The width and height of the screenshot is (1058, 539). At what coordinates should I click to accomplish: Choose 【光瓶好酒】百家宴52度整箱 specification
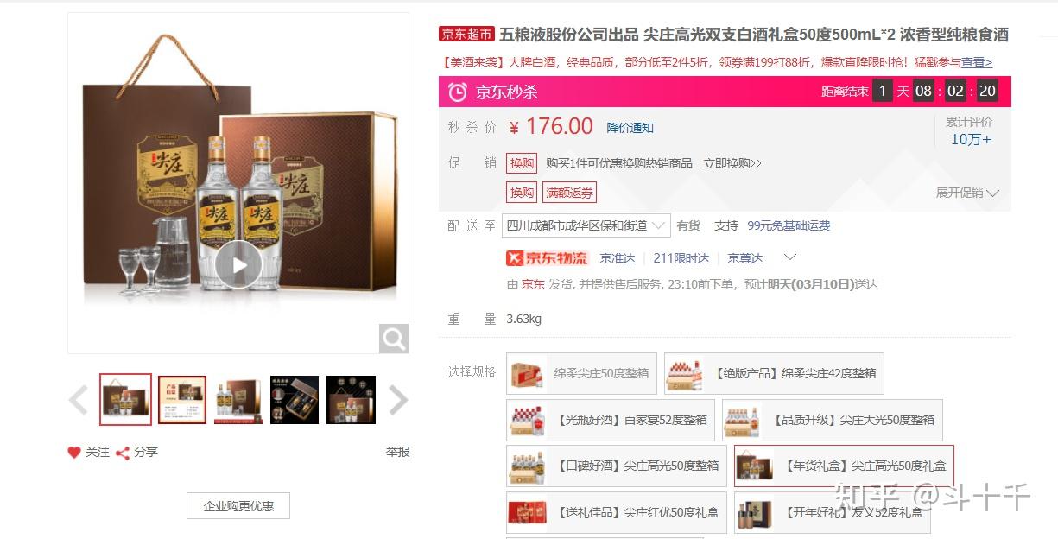(611, 420)
